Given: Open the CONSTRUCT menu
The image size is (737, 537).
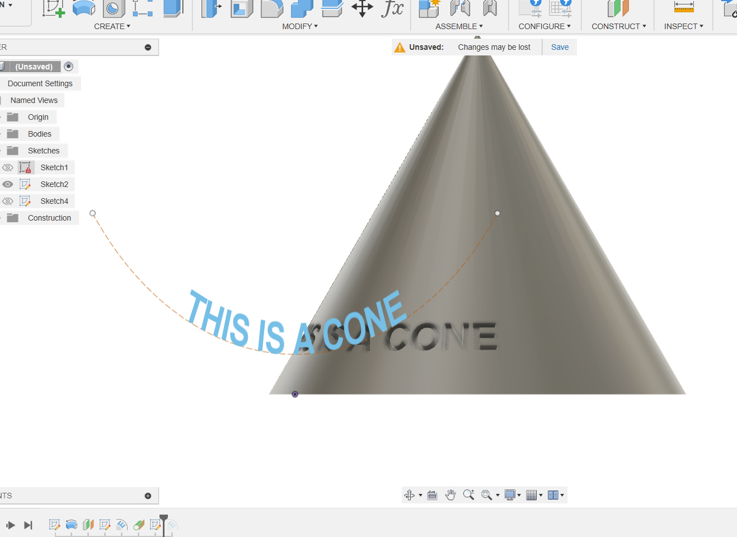Looking at the screenshot, I should tap(619, 26).
